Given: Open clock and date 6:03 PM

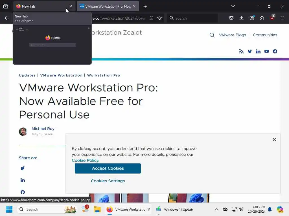Looking at the screenshot, I should coord(257,209).
